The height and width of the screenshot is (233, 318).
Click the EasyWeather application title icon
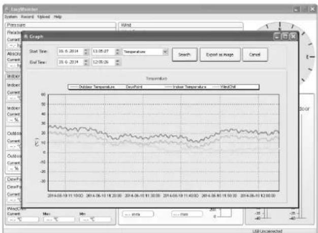tap(7, 9)
